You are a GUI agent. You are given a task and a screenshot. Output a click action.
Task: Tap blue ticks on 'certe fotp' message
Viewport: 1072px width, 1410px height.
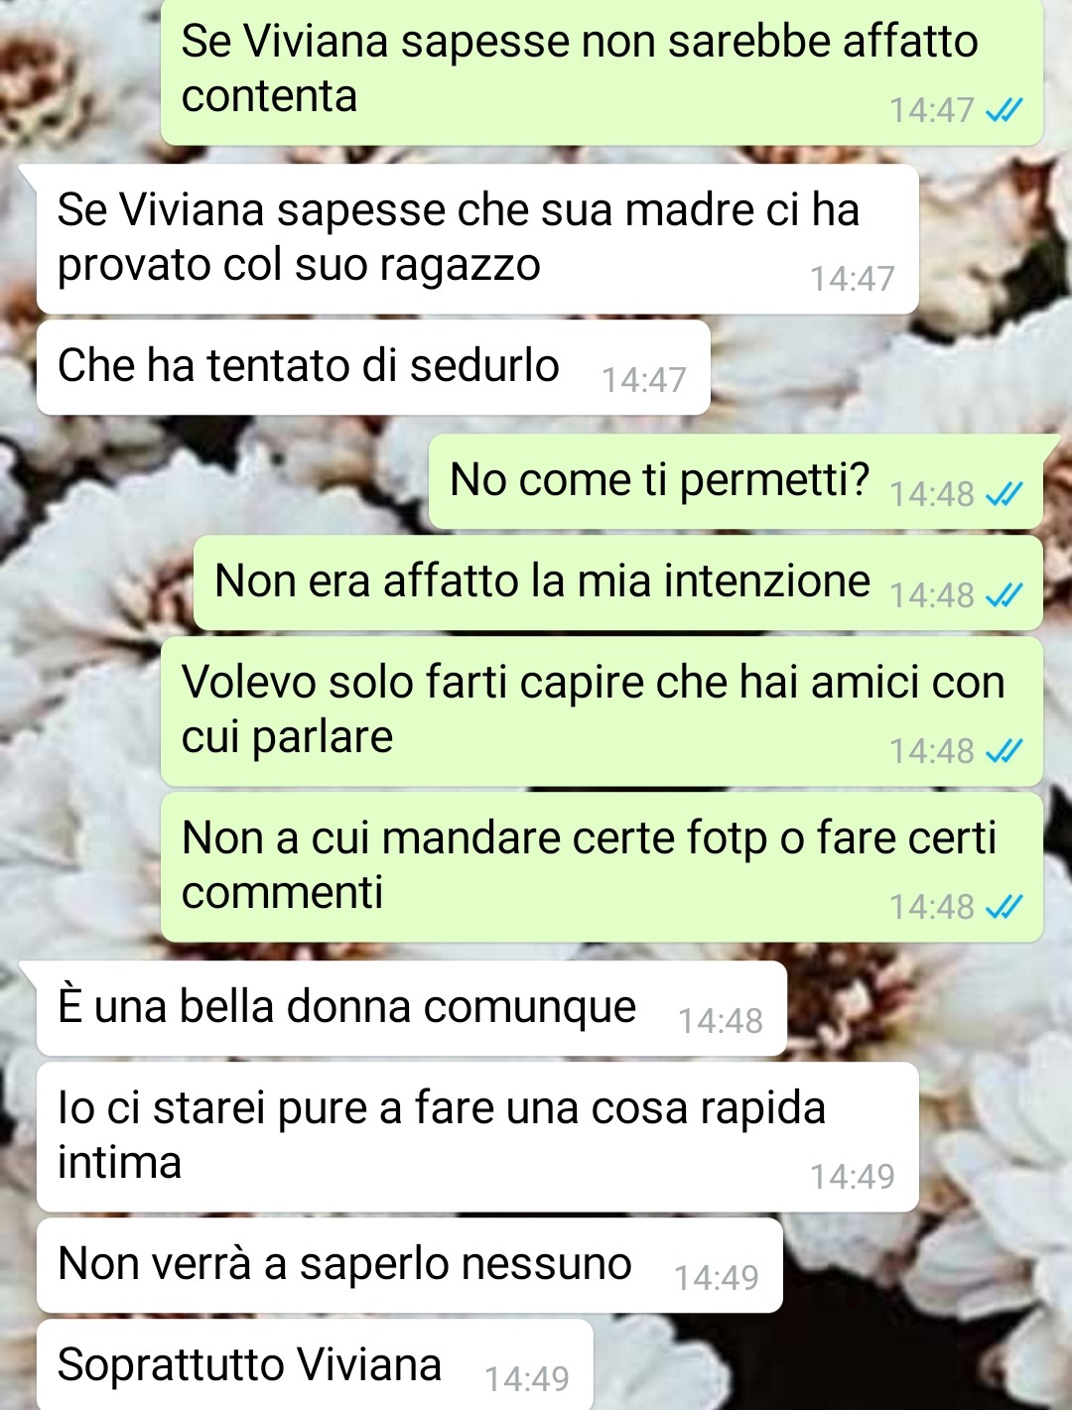tap(1004, 906)
